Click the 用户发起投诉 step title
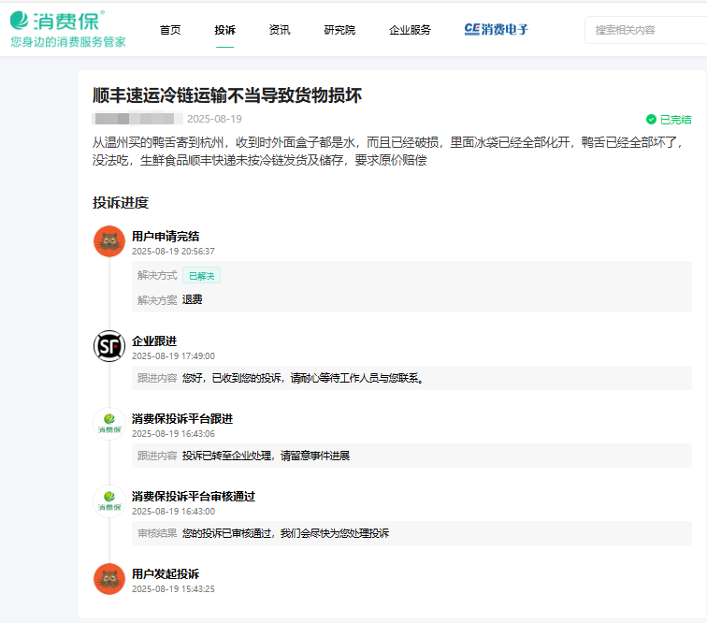 (x=166, y=573)
